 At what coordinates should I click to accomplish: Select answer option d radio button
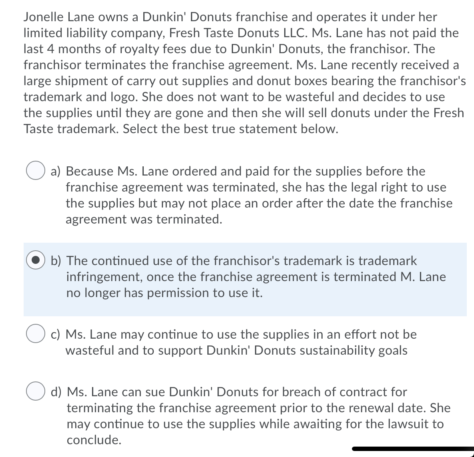pyautogui.click(x=36, y=392)
